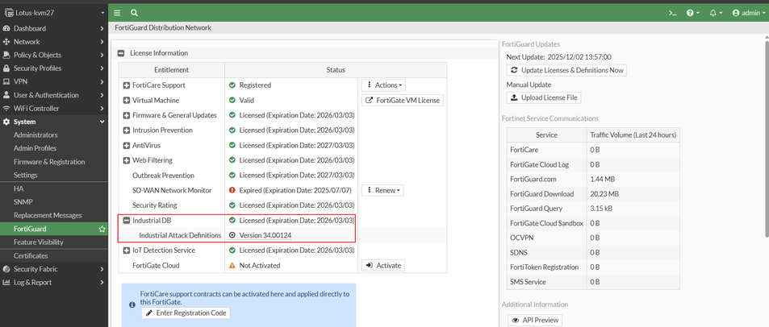Expand the AntiVirus entitlement row

127,145
